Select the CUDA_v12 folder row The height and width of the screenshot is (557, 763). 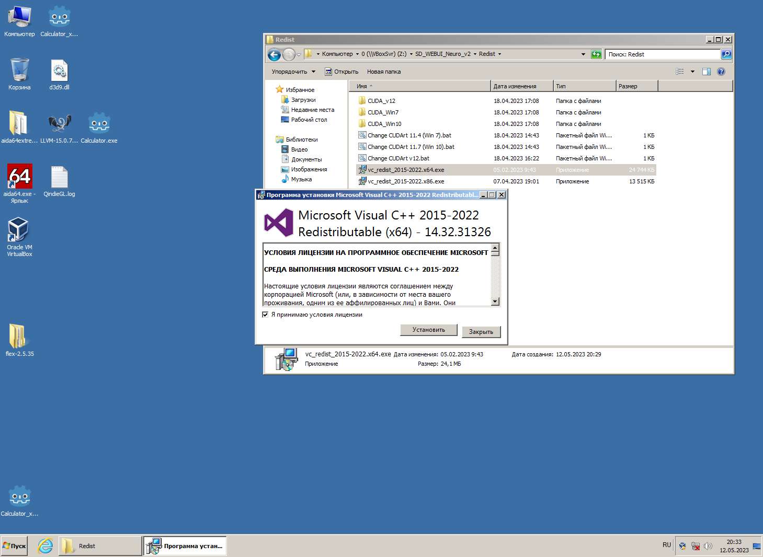pos(506,101)
